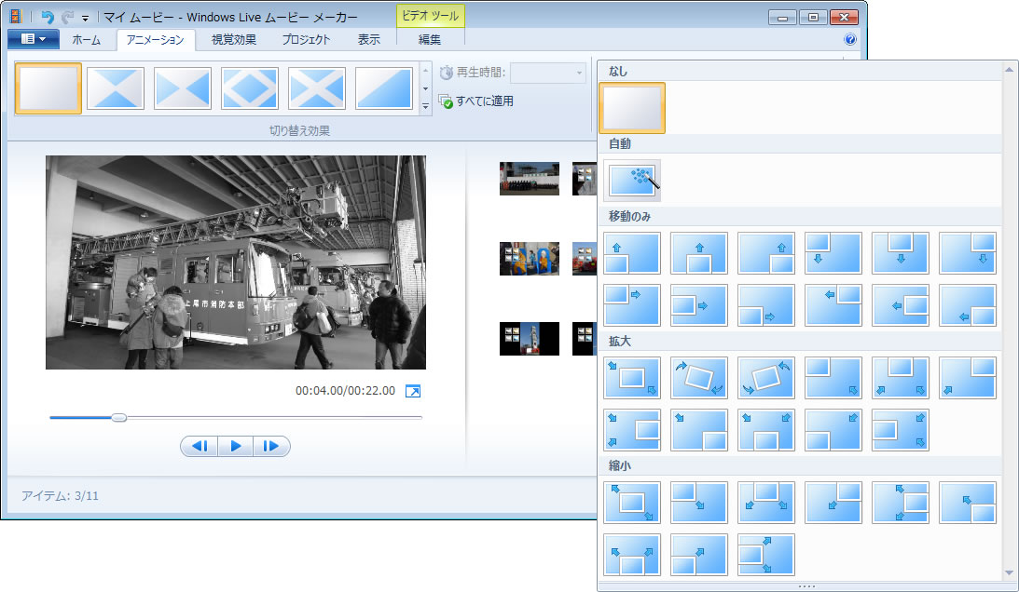Screen dimensions: 1019x592
Task: Choose the first zoom-out effect under 縮小
Action: [632, 503]
